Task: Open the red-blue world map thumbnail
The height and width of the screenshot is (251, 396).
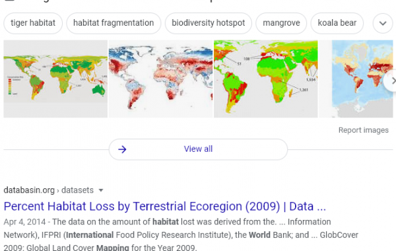Action: (160, 79)
